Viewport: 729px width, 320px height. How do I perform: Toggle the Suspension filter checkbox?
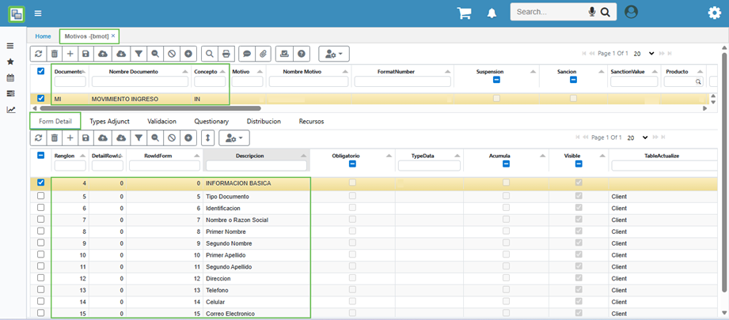tap(495, 81)
